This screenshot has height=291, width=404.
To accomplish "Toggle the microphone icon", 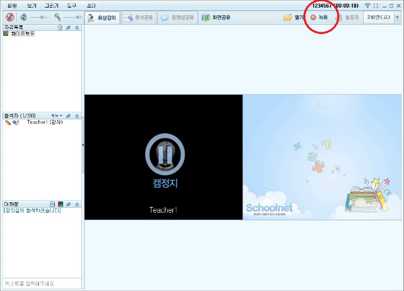I will point(57,17).
